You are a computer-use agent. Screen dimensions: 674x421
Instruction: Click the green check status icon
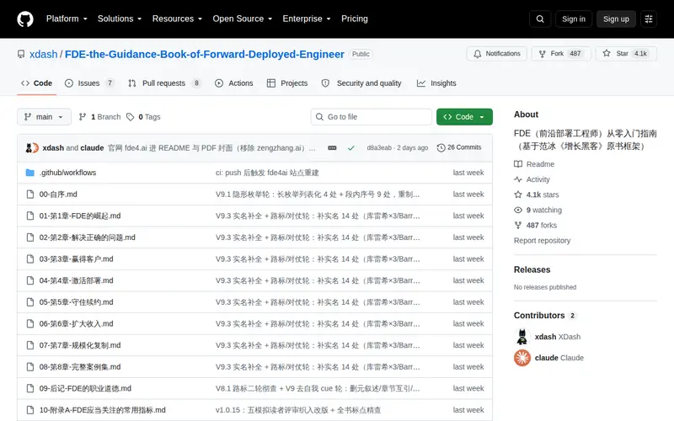(351, 148)
